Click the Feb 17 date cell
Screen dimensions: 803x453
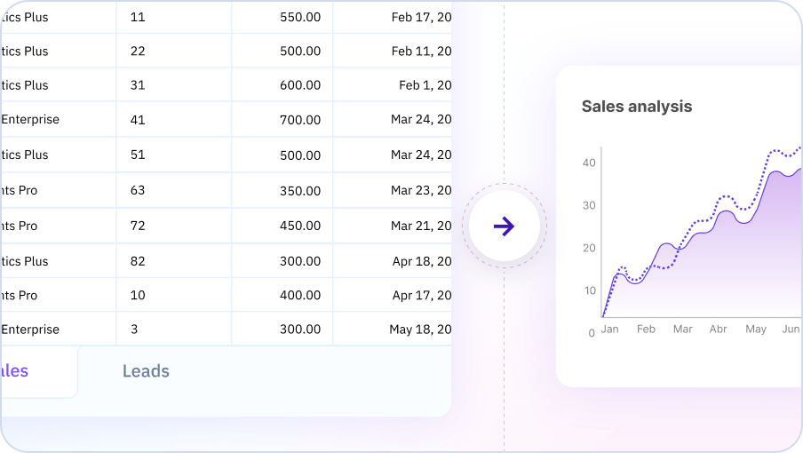pyautogui.click(x=393, y=17)
